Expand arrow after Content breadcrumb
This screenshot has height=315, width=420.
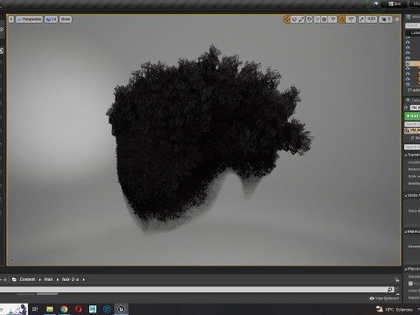pos(40,279)
